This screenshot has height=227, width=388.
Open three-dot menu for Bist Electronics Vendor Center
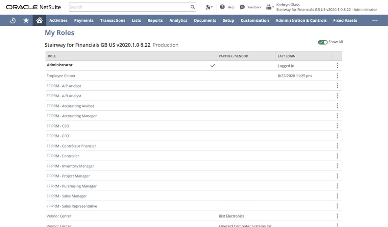(337, 216)
